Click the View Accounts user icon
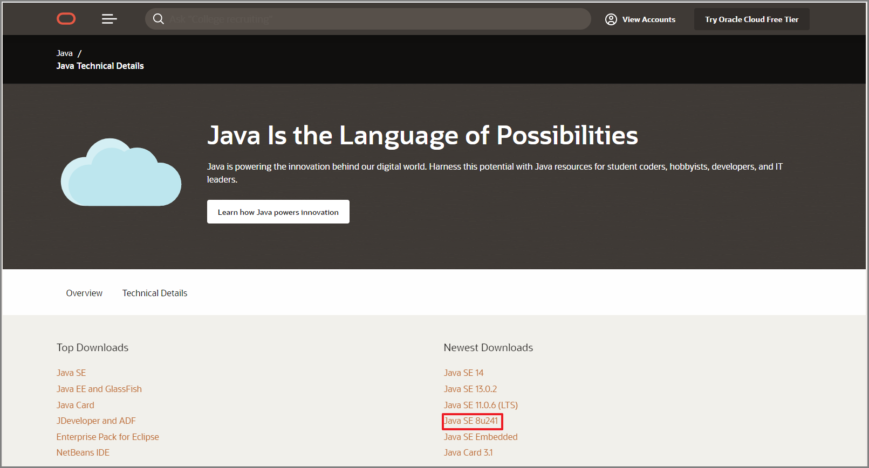The width and height of the screenshot is (869, 468). [611, 19]
